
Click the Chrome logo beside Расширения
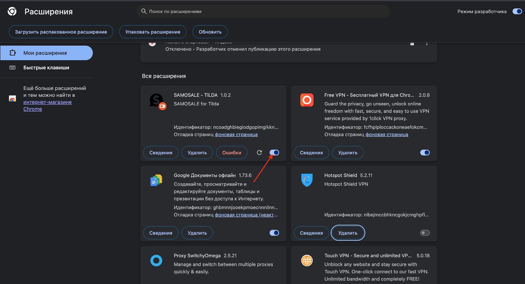12,11
